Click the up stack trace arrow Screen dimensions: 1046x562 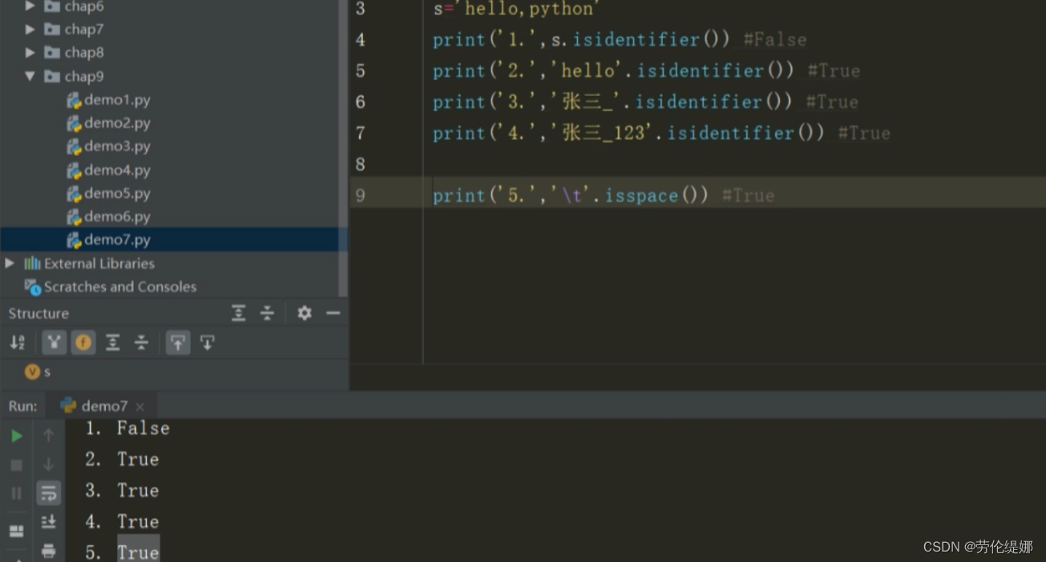pyautogui.click(x=49, y=435)
